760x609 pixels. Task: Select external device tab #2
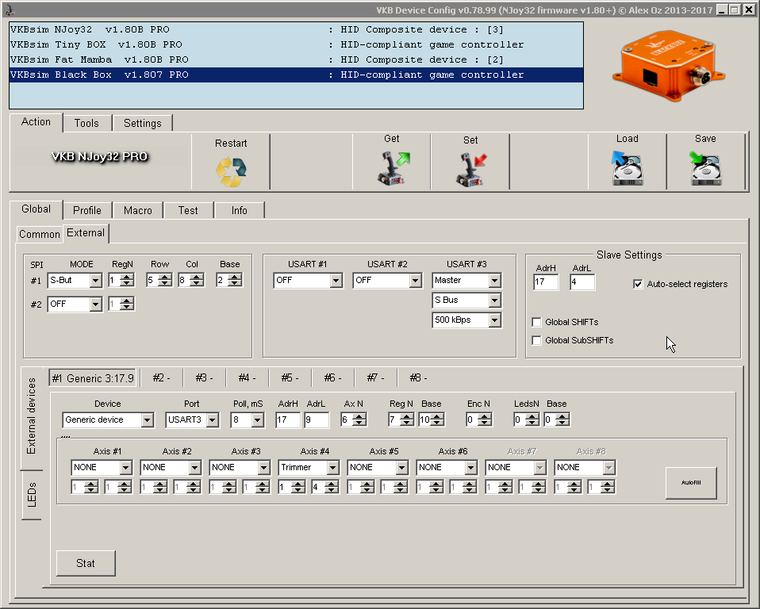click(161, 378)
